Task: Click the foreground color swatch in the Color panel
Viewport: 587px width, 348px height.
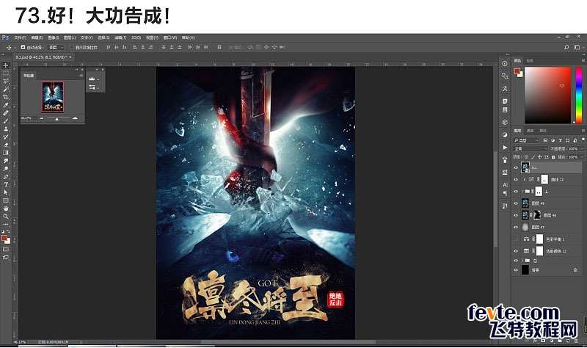Action: (x=517, y=70)
